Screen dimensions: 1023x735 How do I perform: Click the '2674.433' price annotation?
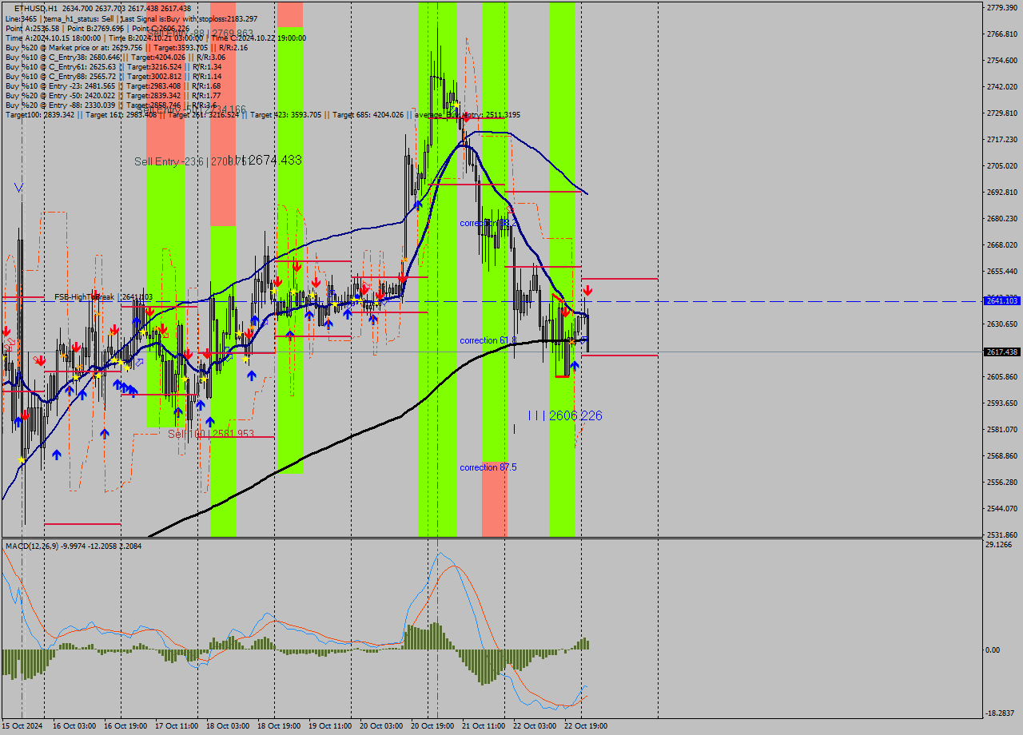pos(276,161)
